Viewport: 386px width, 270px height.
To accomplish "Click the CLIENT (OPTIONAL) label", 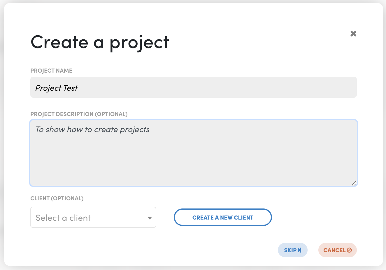I will (x=57, y=199).
